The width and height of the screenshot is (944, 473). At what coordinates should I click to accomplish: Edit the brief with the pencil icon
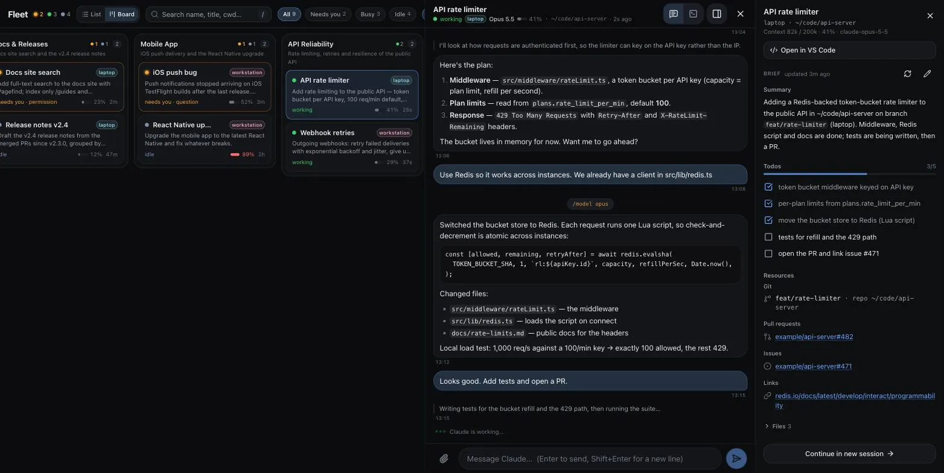point(927,74)
